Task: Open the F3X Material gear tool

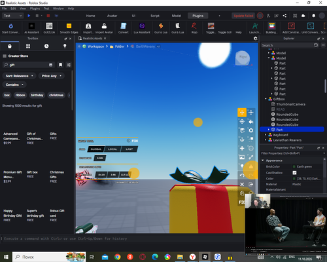Action: click(x=251, y=130)
